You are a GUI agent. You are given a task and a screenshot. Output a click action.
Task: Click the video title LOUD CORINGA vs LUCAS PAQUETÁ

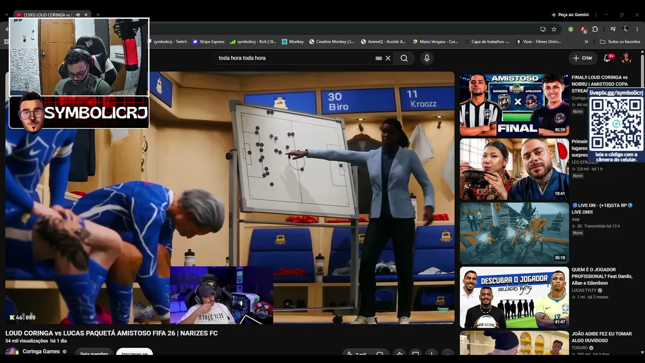[111, 333]
